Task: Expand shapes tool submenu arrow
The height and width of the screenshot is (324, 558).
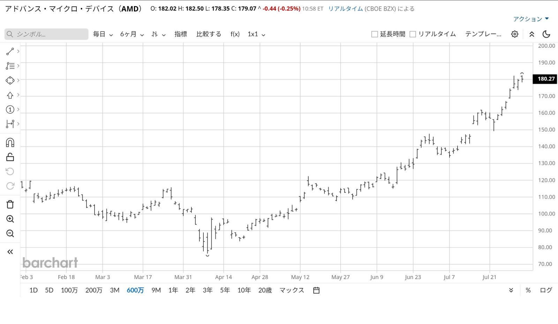Action: (18, 80)
